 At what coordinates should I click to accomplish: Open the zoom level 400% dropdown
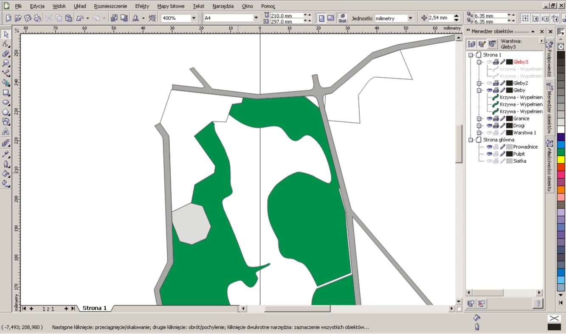pyautogui.click(x=194, y=18)
